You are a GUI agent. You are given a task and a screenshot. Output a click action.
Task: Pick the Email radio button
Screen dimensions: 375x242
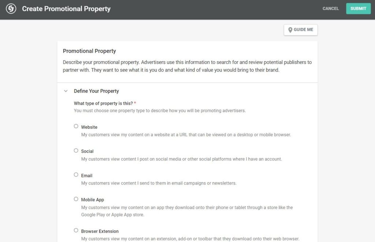click(76, 175)
